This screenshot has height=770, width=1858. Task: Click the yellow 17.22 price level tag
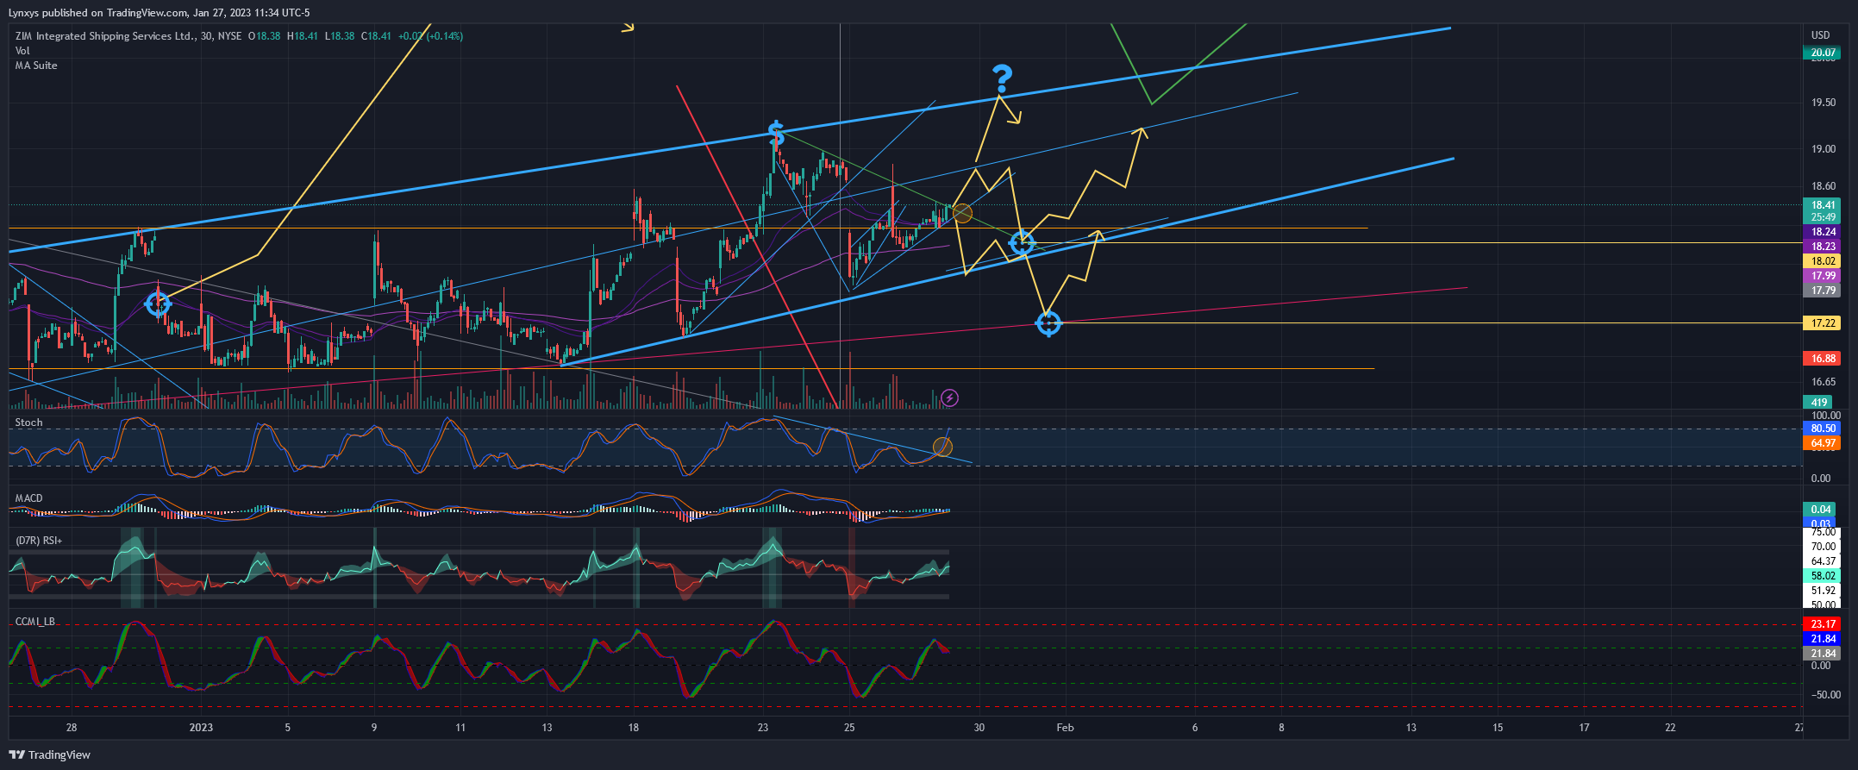click(1822, 323)
